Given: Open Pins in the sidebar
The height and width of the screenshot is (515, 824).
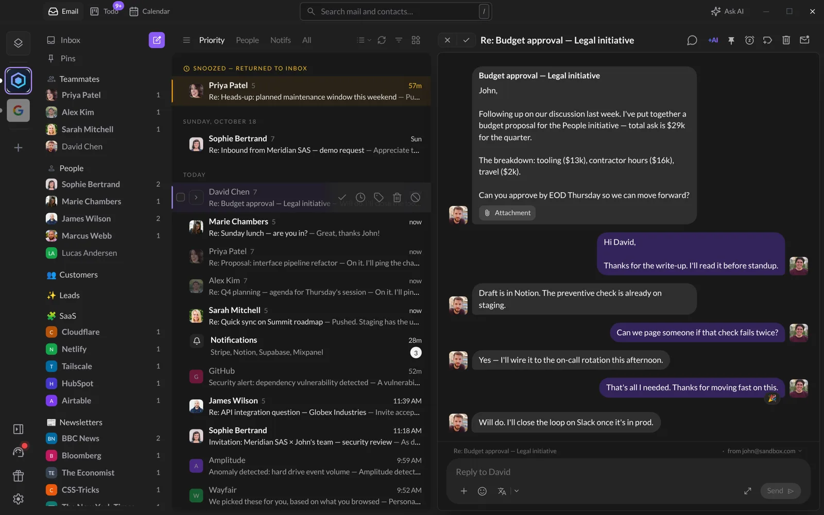Looking at the screenshot, I should (x=67, y=59).
